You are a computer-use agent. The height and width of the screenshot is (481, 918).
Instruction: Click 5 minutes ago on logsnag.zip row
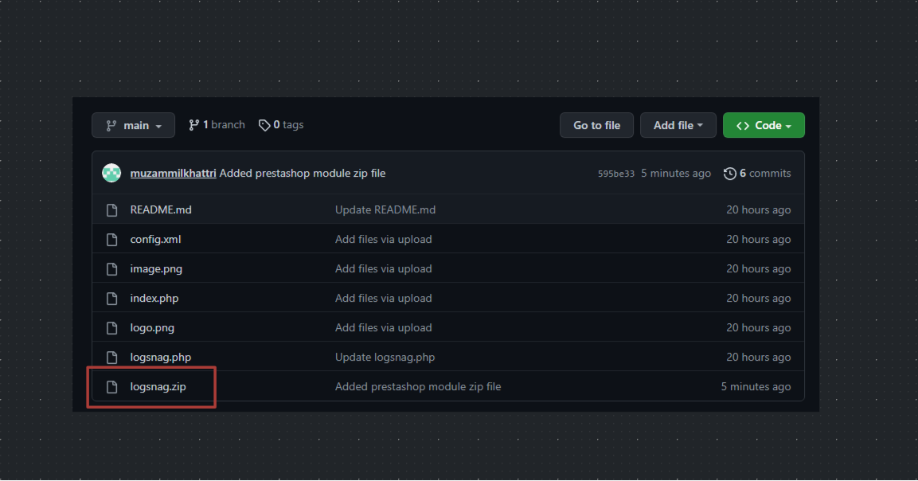pyautogui.click(x=756, y=387)
